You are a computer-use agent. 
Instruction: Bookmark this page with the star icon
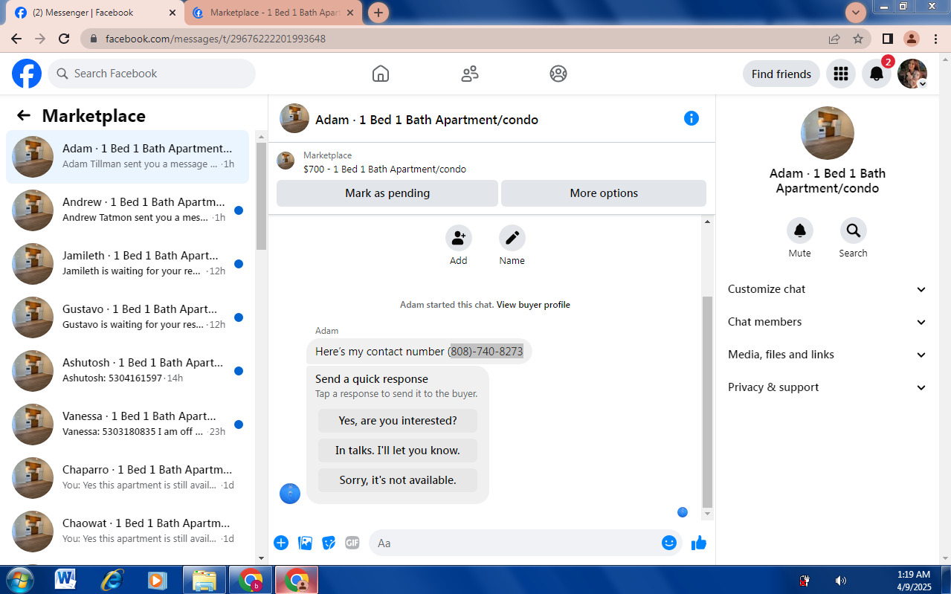(858, 39)
